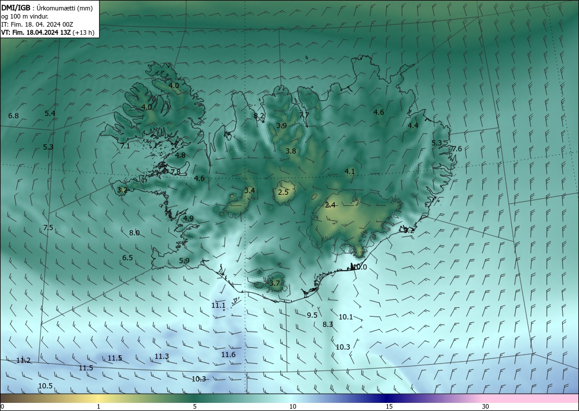The image size is (579, 411).
Task: Click the value 3.7 on the southern glacier
Action: [274, 283]
